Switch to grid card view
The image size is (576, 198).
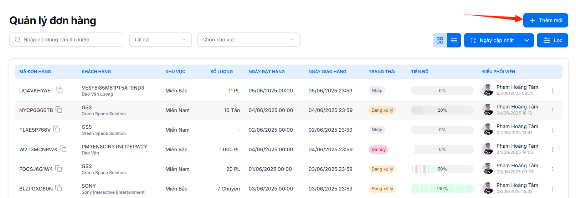tap(440, 40)
